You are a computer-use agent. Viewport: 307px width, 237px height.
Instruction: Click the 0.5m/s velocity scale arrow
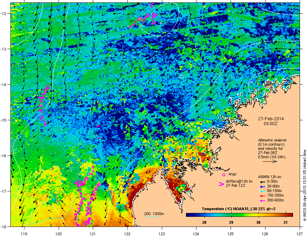coord(270,161)
